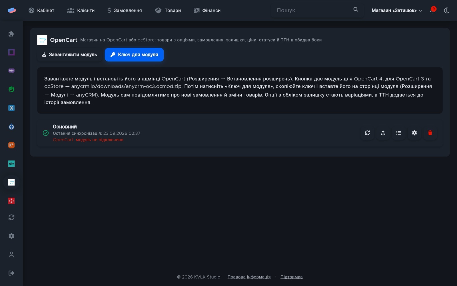Open the Фінанси menu

click(x=207, y=10)
